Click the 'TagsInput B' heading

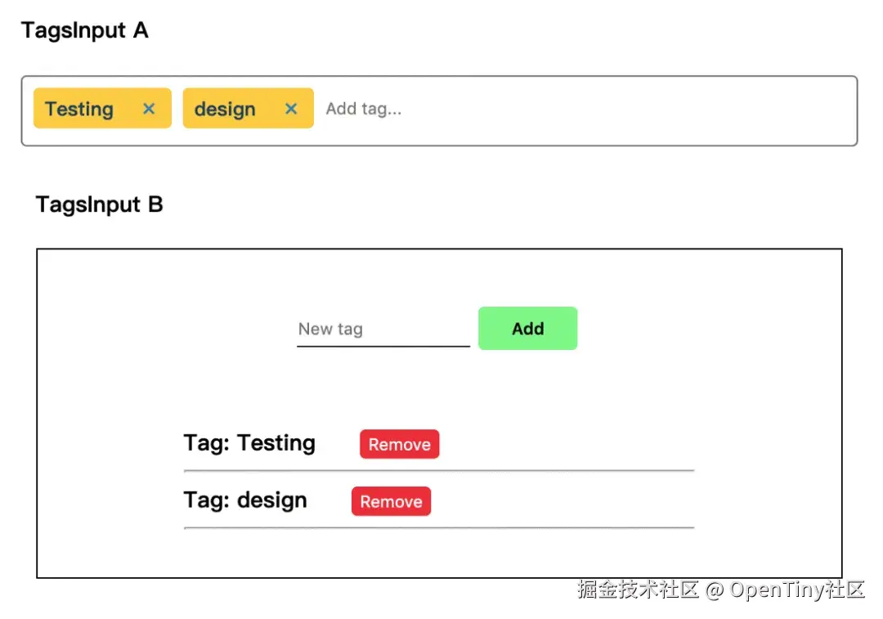(100, 204)
